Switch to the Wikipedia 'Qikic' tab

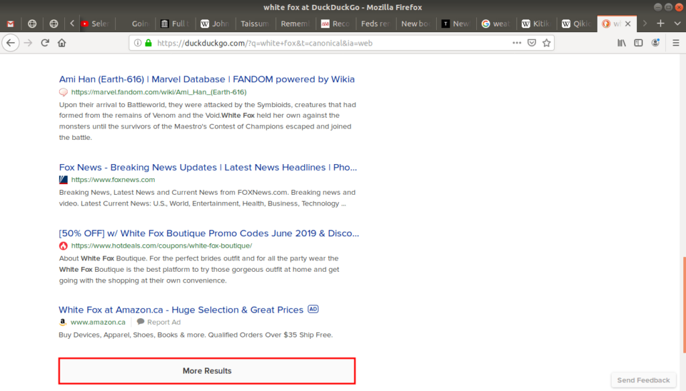point(577,23)
